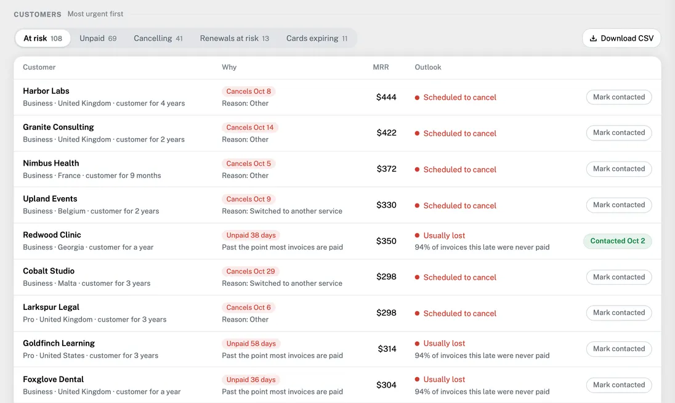Click the Cancels Oct 14 badge
This screenshot has width=675, height=403.
(x=249, y=128)
